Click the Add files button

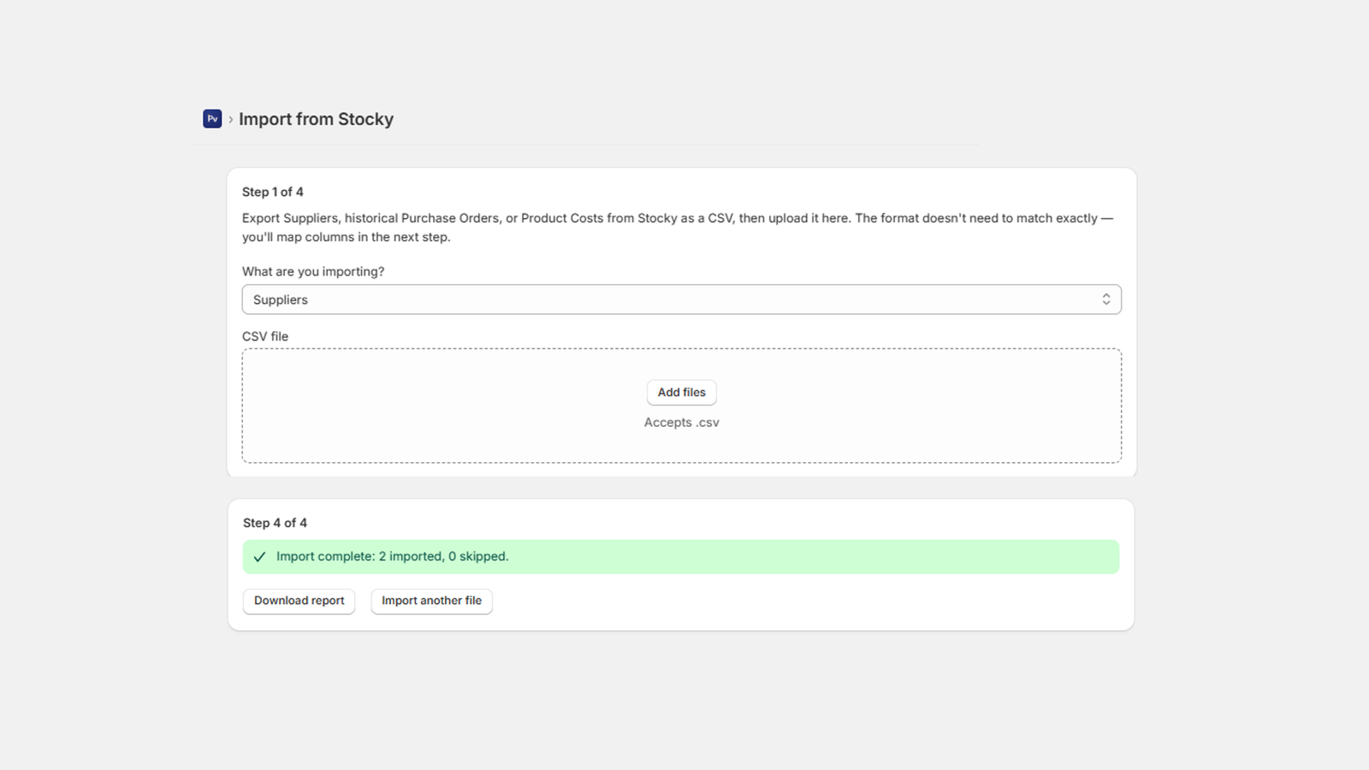(681, 393)
